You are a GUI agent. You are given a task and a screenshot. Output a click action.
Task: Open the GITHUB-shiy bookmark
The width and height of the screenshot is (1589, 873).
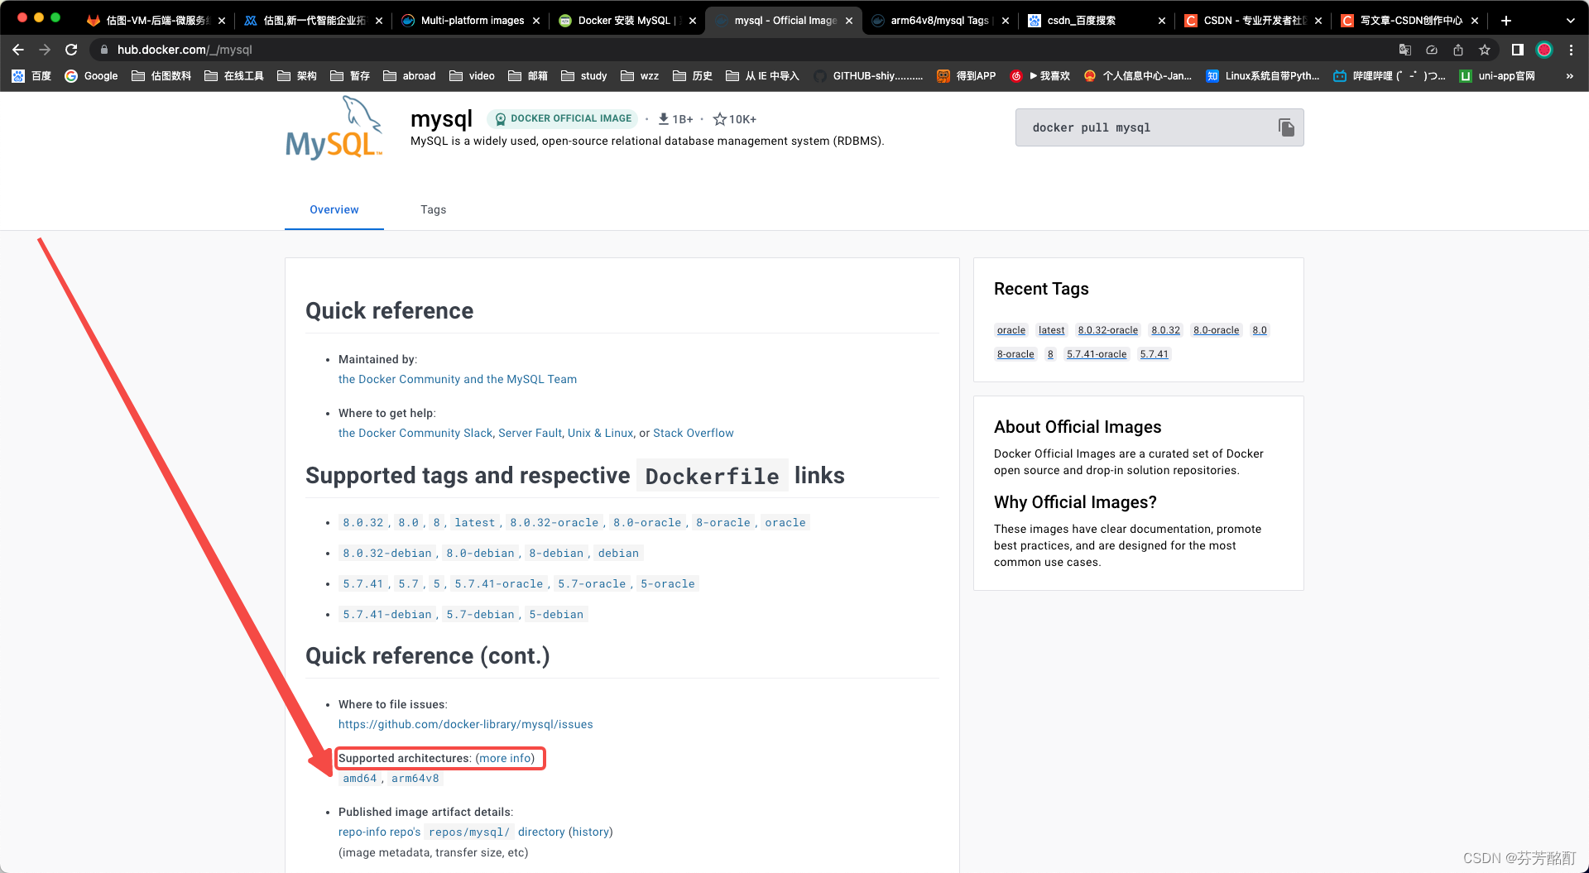coord(868,76)
